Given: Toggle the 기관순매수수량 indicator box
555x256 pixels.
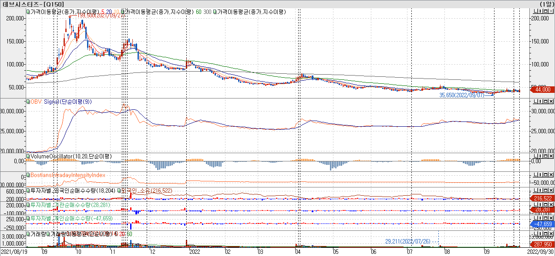Looking at the screenshot, I should point(28,204).
